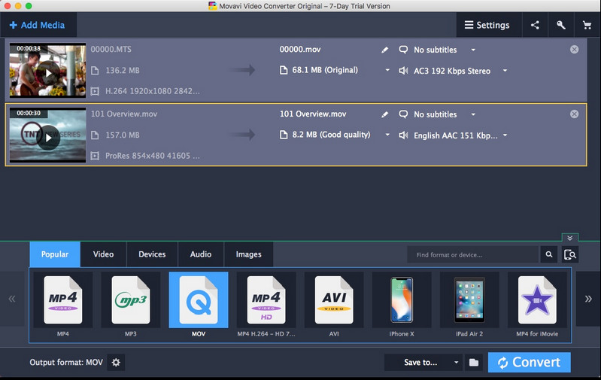
Task: Switch to the Video tab
Action: [x=104, y=254]
